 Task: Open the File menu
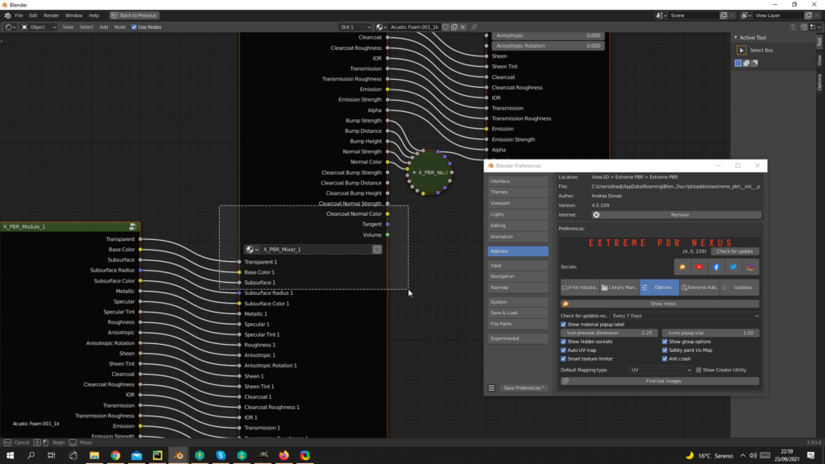(x=19, y=16)
